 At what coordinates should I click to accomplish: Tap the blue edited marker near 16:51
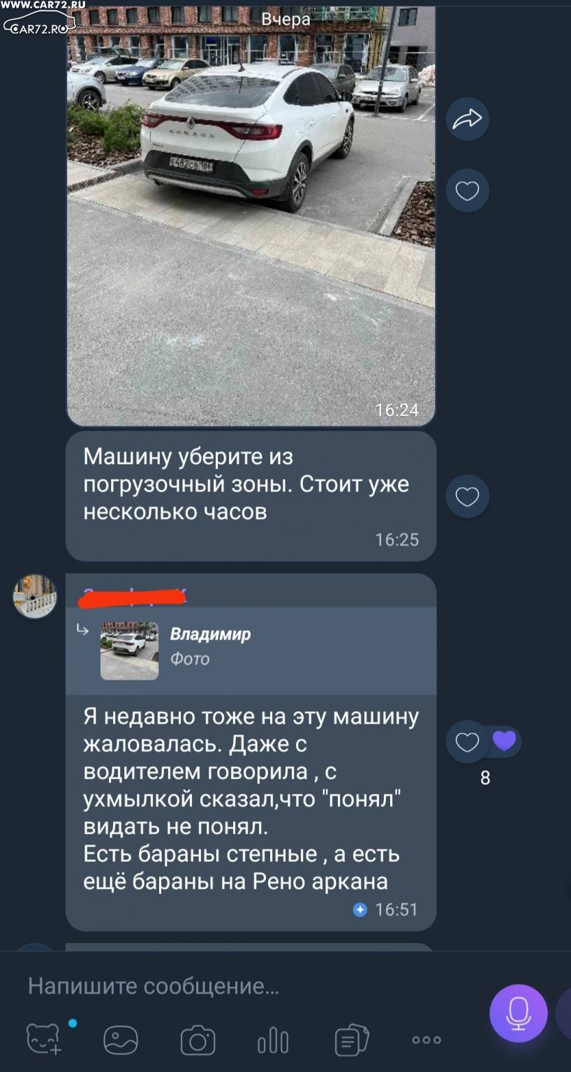[x=360, y=909]
